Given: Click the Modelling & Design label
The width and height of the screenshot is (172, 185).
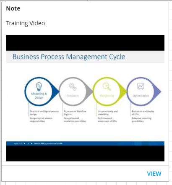Looking at the screenshot, I should tap(39, 96).
